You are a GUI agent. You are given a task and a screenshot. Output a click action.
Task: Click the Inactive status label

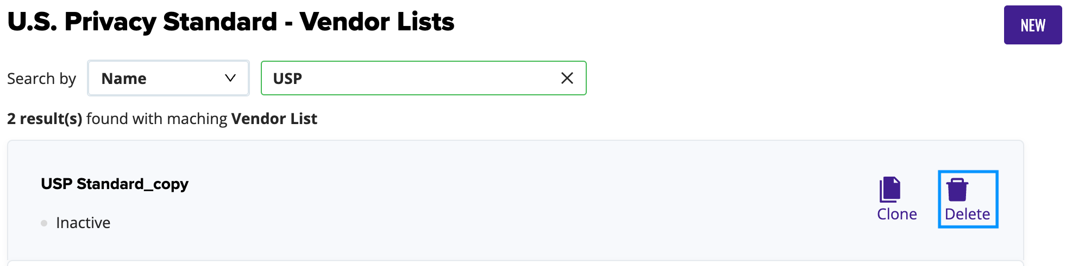(x=83, y=223)
